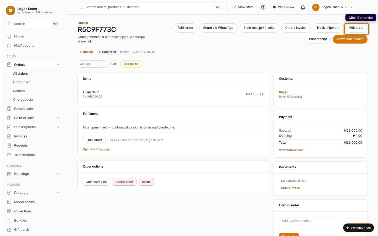Image resolution: width=378 pixels, height=236 pixels.
Task: Click the Lagos Linen store logo icon
Action: (10, 10)
